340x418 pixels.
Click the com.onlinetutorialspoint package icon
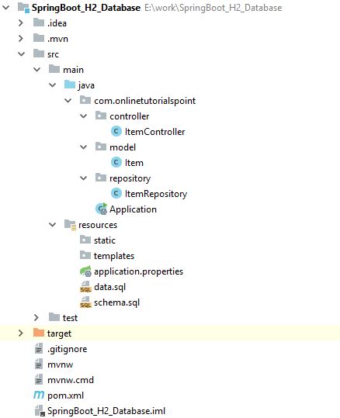85,100
